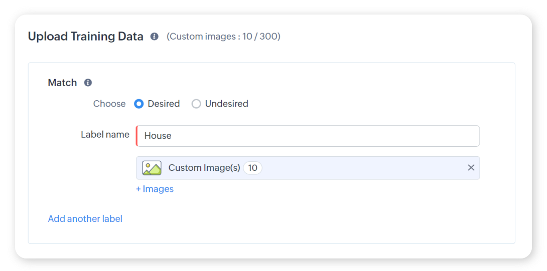Click the Choose field label

click(109, 104)
